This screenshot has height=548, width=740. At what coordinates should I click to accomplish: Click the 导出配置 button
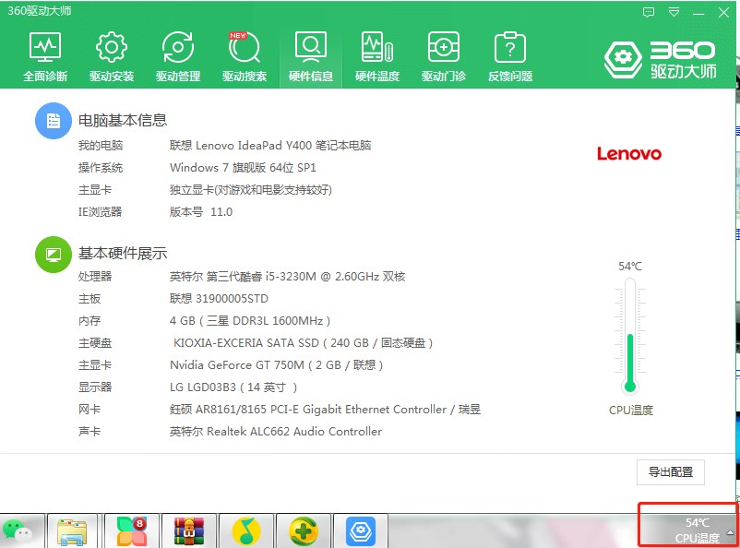click(x=671, y=472)
